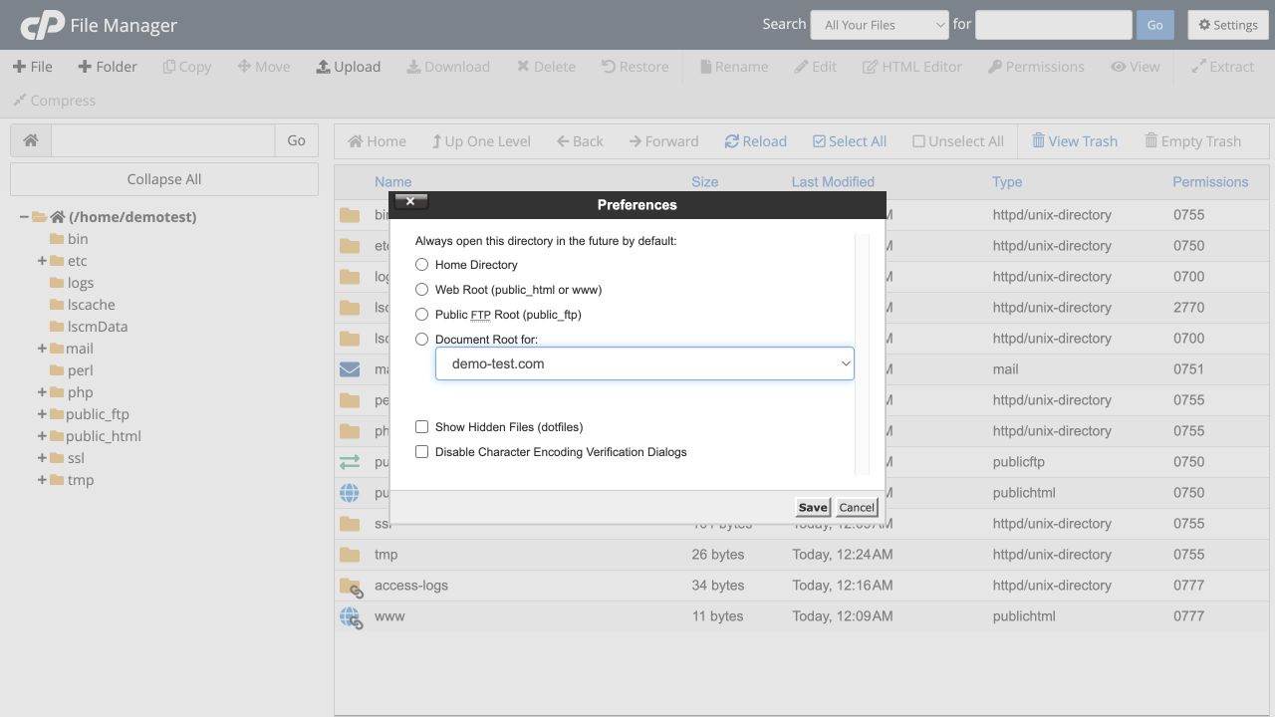
Task: Open the Settings gear button
Action: (x=1228, y=25)
